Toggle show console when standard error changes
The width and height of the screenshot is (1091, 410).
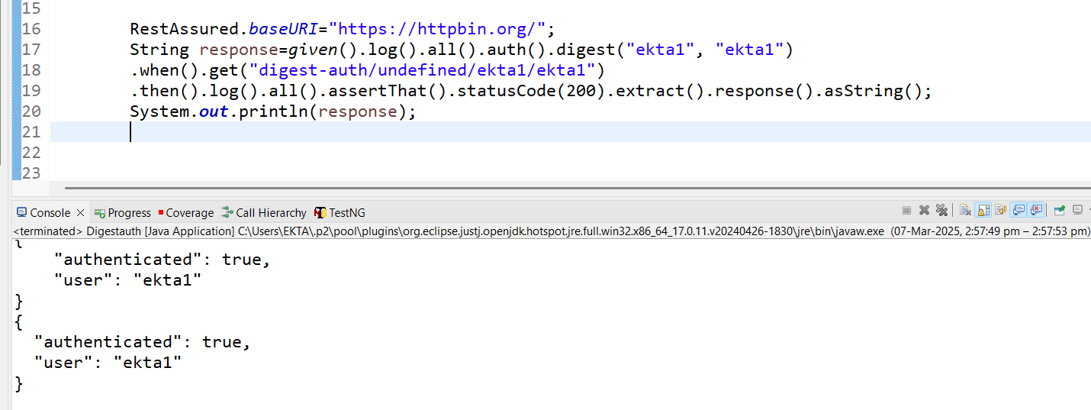pyautogui.click(x=1035, y=210)
